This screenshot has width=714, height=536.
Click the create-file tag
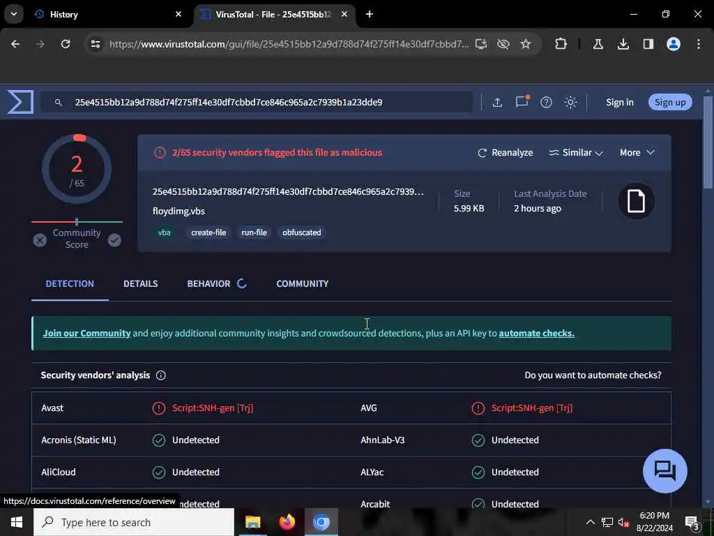pyautogui.click(x=208, y=232)
